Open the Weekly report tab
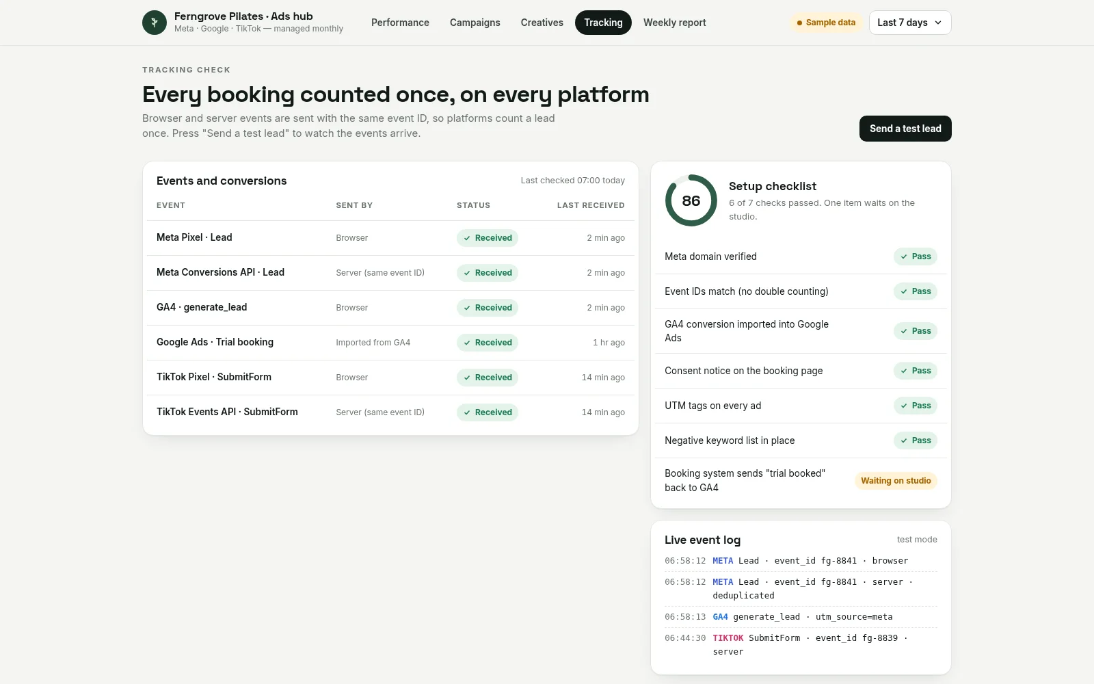The height and width of the screenshot is (684, 1094). click(x=675, y=23)
